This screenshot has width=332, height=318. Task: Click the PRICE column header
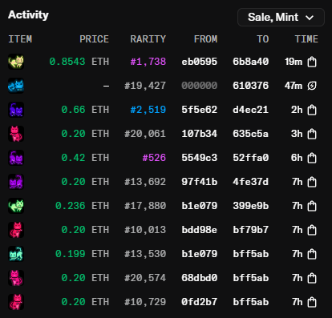pyautogui.click(x=94, y=39)
